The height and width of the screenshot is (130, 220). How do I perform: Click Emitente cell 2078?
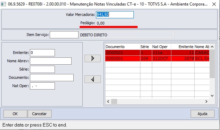pos(183,58)
